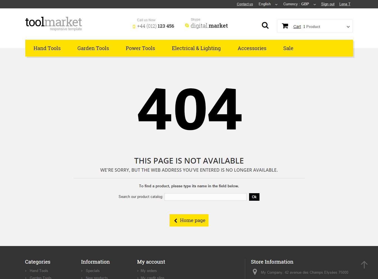
Task: Select Electrical & Lighting menu item
Action: [x=196, y=48]
